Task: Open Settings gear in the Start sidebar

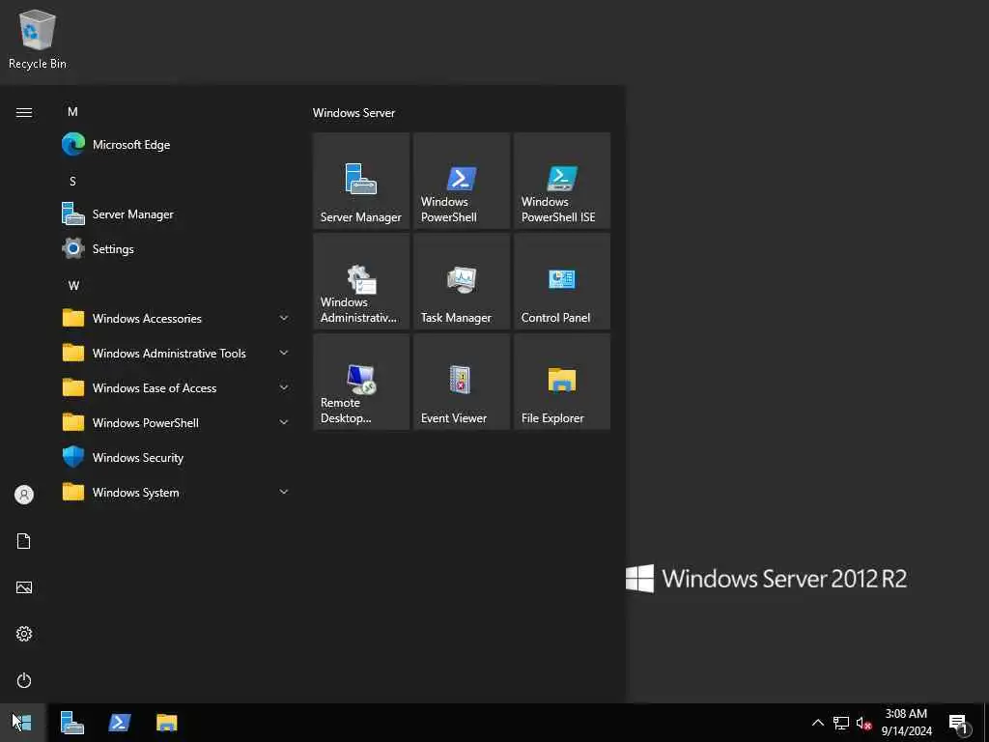Action: tap(24, 634)
